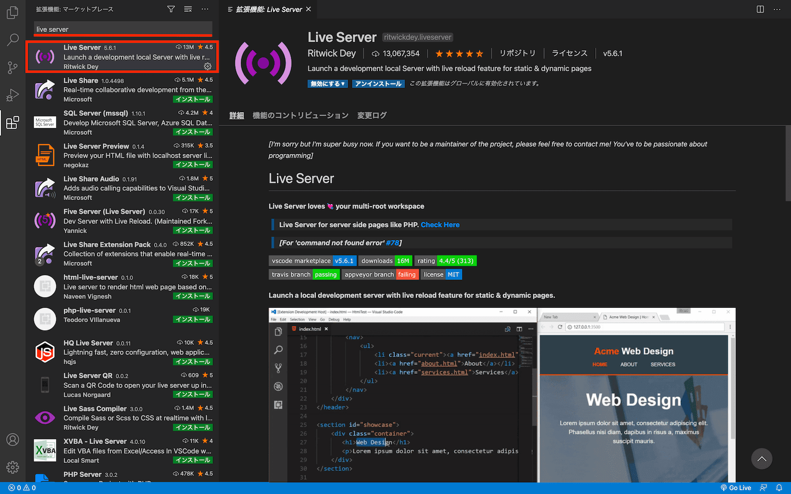Open the ライセンス link
This screenshot has height=494, width=791.
pyautogui.click(x=570, y=53)
